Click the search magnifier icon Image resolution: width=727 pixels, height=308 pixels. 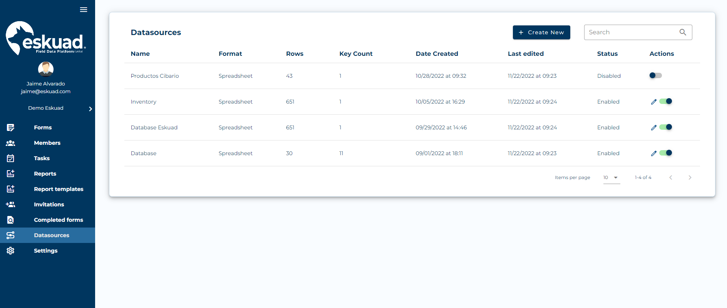click(x=683, y=32)
